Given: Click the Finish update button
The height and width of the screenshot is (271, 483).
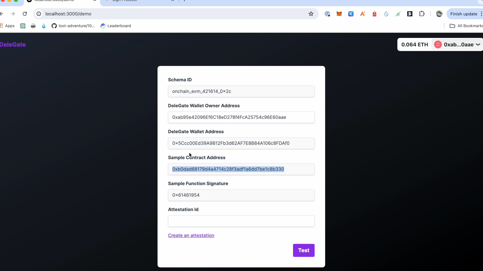Looking at the screenshot, I should (x=464, y=14).
